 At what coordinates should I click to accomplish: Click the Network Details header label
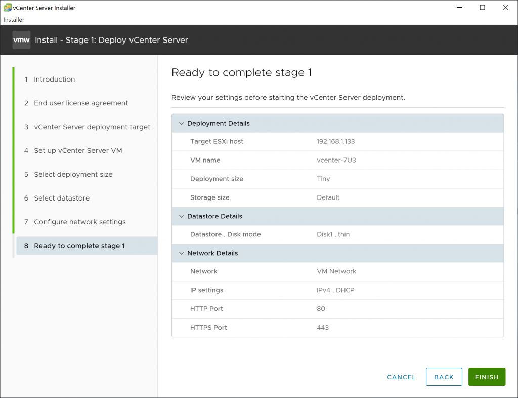212,253
